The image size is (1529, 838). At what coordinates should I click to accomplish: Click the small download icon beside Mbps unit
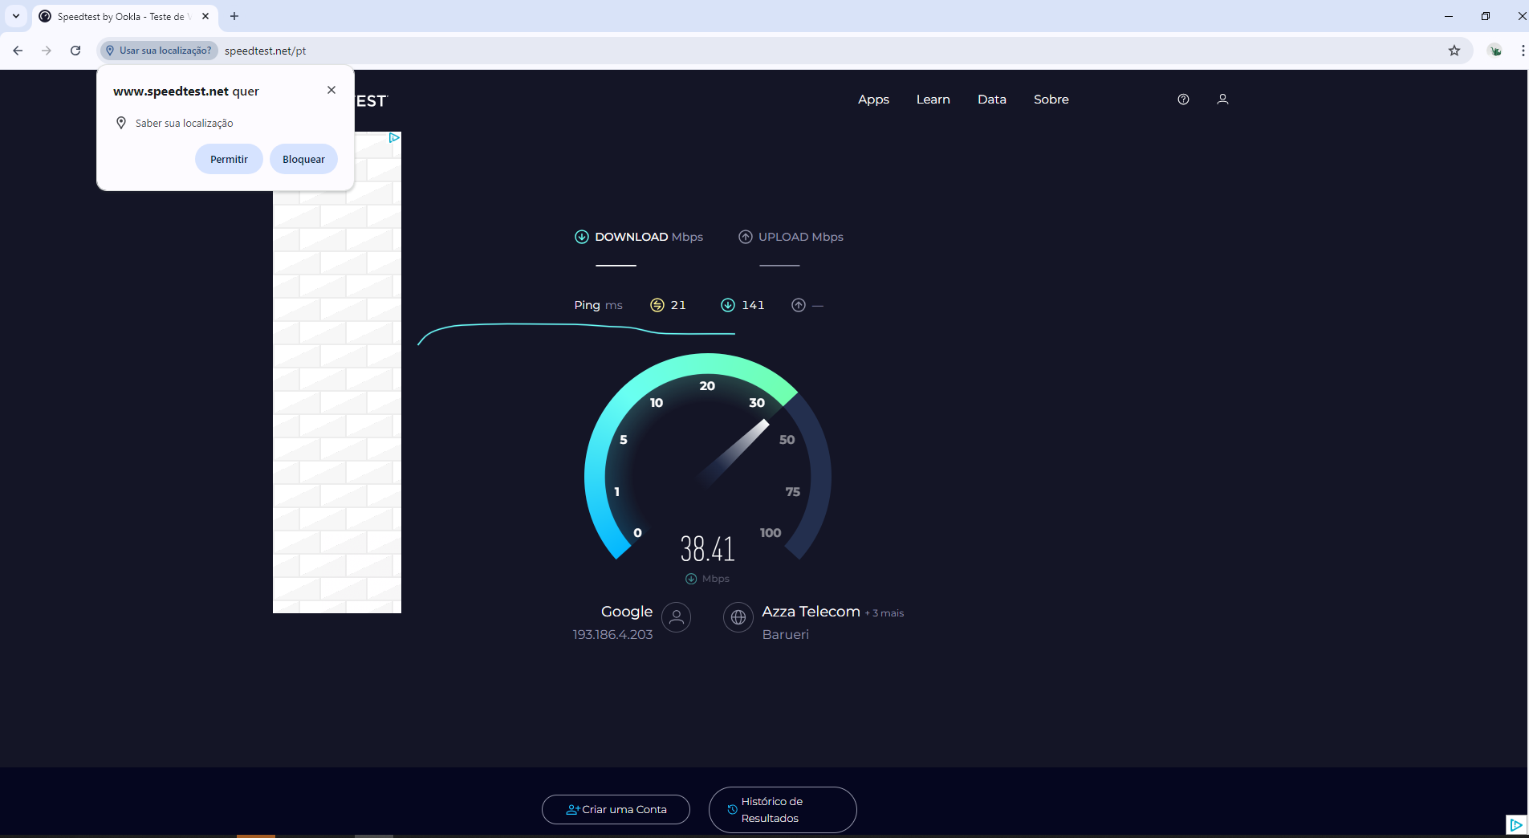(691, 579)
